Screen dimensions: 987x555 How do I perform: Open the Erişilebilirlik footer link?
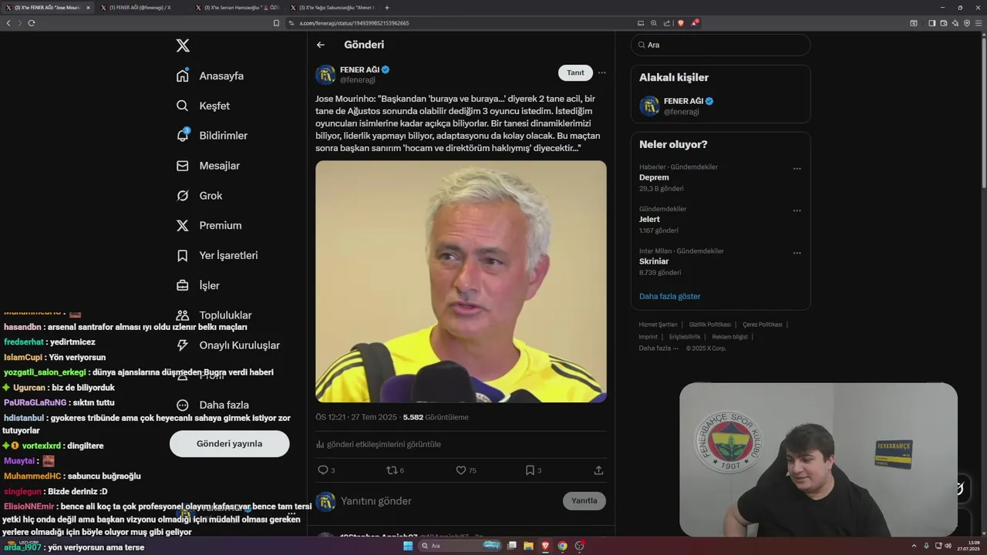(x=685, y=337)
